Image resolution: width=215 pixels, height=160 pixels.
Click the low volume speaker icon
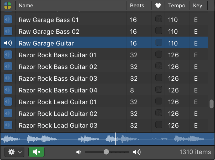(79, 152)
